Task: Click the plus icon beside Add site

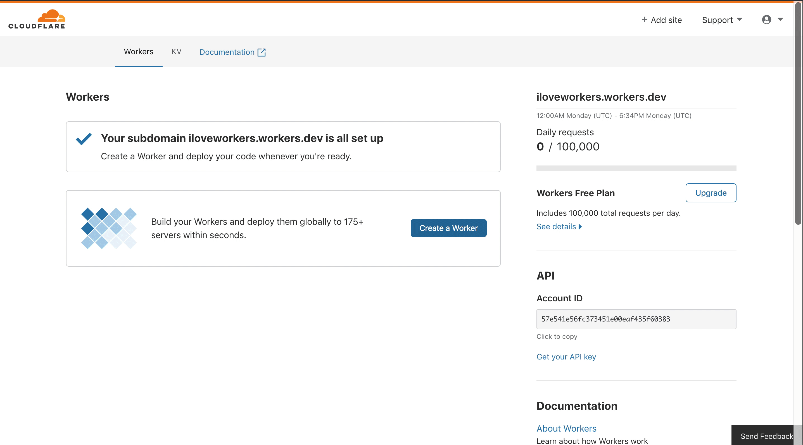Action: point(644,20)
